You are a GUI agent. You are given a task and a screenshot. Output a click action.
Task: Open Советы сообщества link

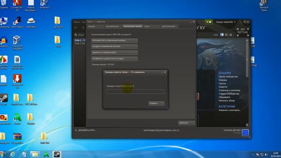[229, 93]
